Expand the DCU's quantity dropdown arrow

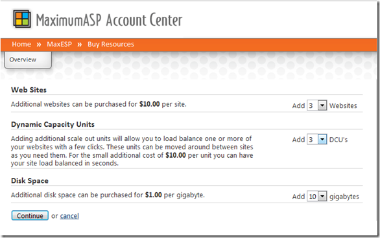[x=322, y=140]
